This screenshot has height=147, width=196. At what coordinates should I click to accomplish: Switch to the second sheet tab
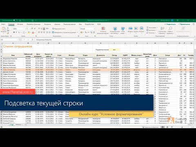pos(18,125)
